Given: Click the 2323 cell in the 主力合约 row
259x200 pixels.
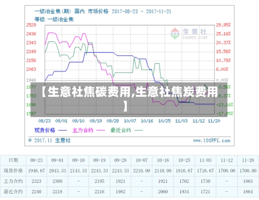Looking at the screenshot, I should point(36,181).
